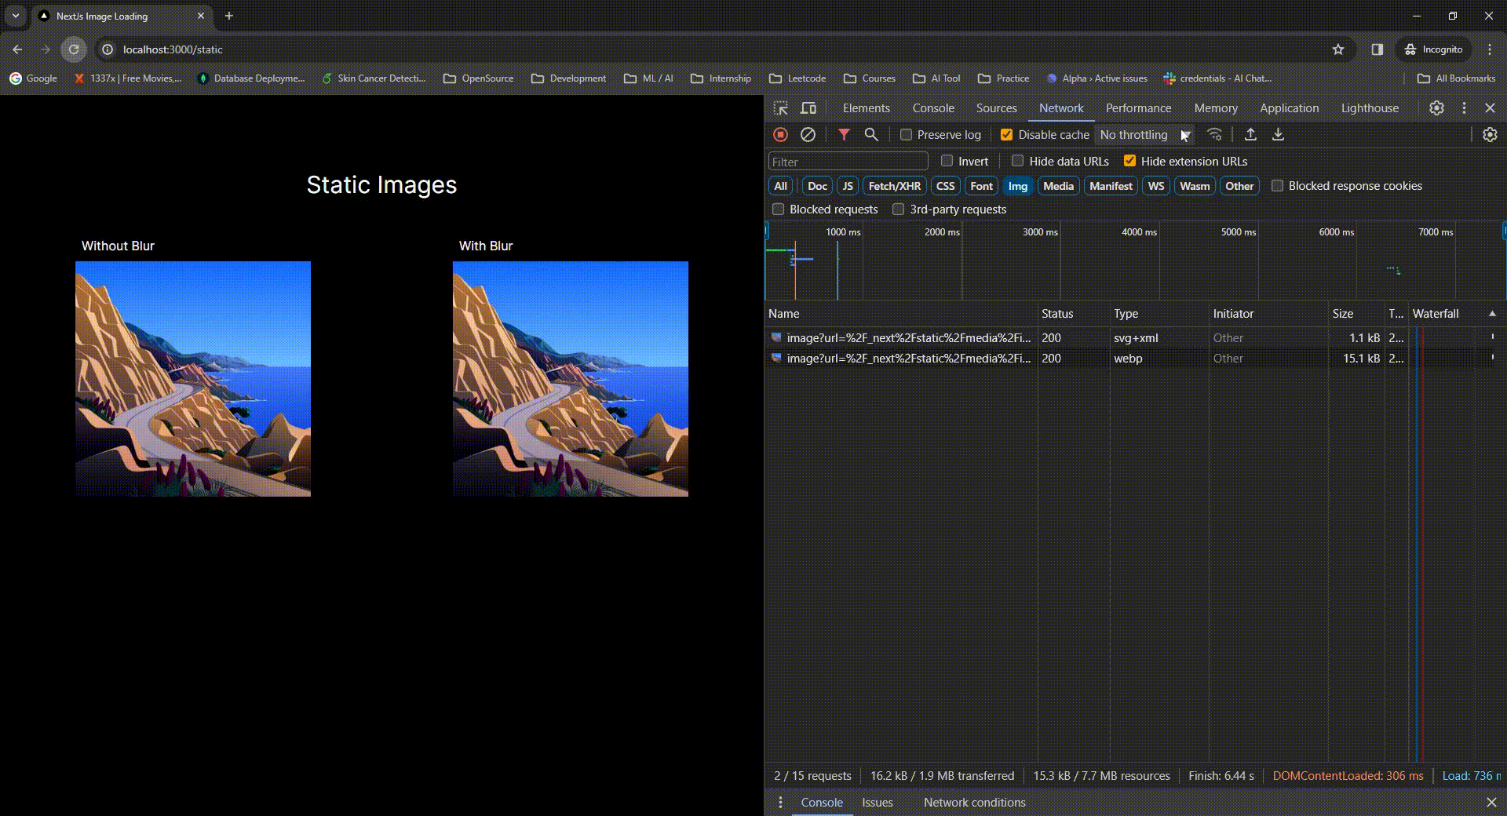Switch to the Console tab
The image size is (1507, 816).
[932, 108]
